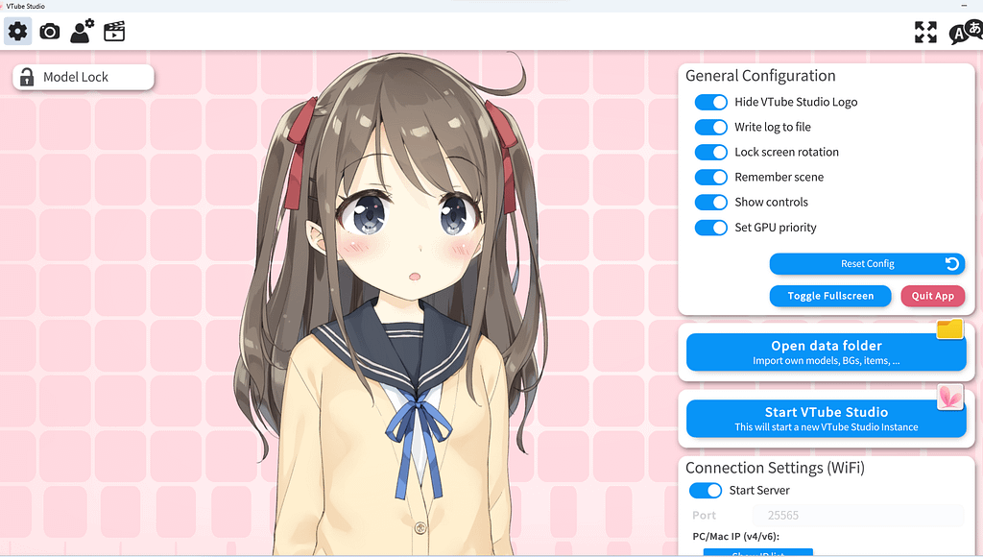Image resolution: width=983 pixels, height=557 pixels.
Task: Toggle Lock screen rotation switch
Action: [711, 152]
